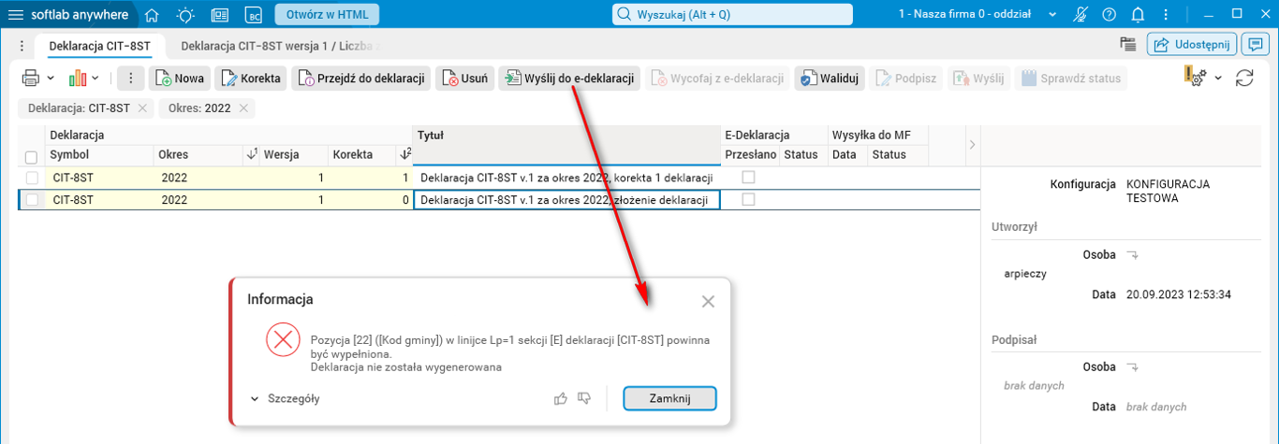Expand the chart options dropdown arrow
Screen dimensions: 1279x444
tap(96, 79)
